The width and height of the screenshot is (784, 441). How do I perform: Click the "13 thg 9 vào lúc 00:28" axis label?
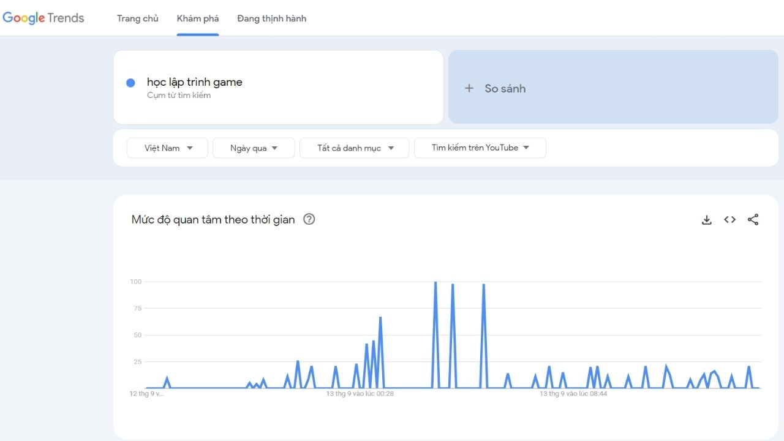(358, 393)
